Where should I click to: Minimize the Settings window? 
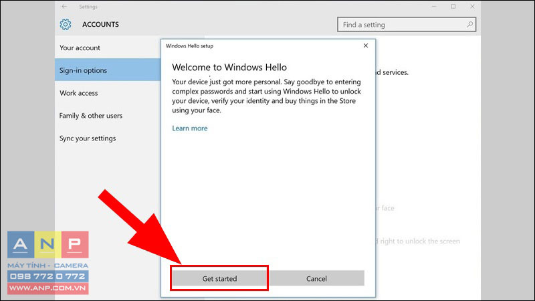click(434, 7)
